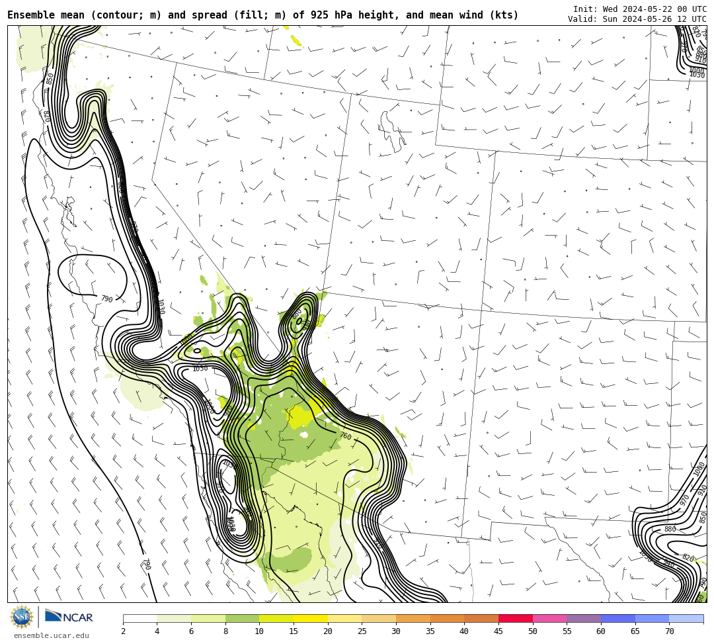Click the white 2-4 colorbar swatch
Viewport: 714px width, 644px height.
[x=139, y=618]
